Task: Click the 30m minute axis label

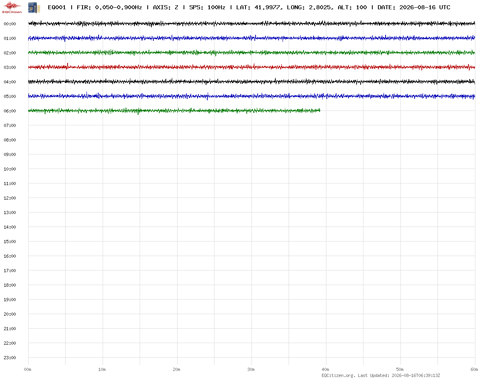Action: 251,369
